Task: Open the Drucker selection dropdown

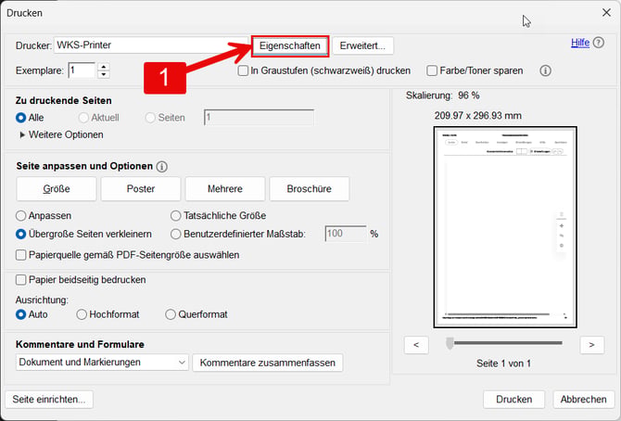Action: click(150, 45)
